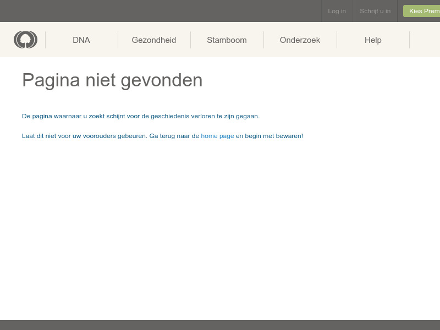Select Schrijf u in to register
The image size is (440, 330).
click(375, 11)
